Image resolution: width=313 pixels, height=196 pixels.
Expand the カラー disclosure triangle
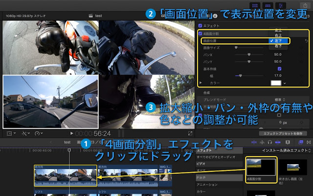pos(201,83)
